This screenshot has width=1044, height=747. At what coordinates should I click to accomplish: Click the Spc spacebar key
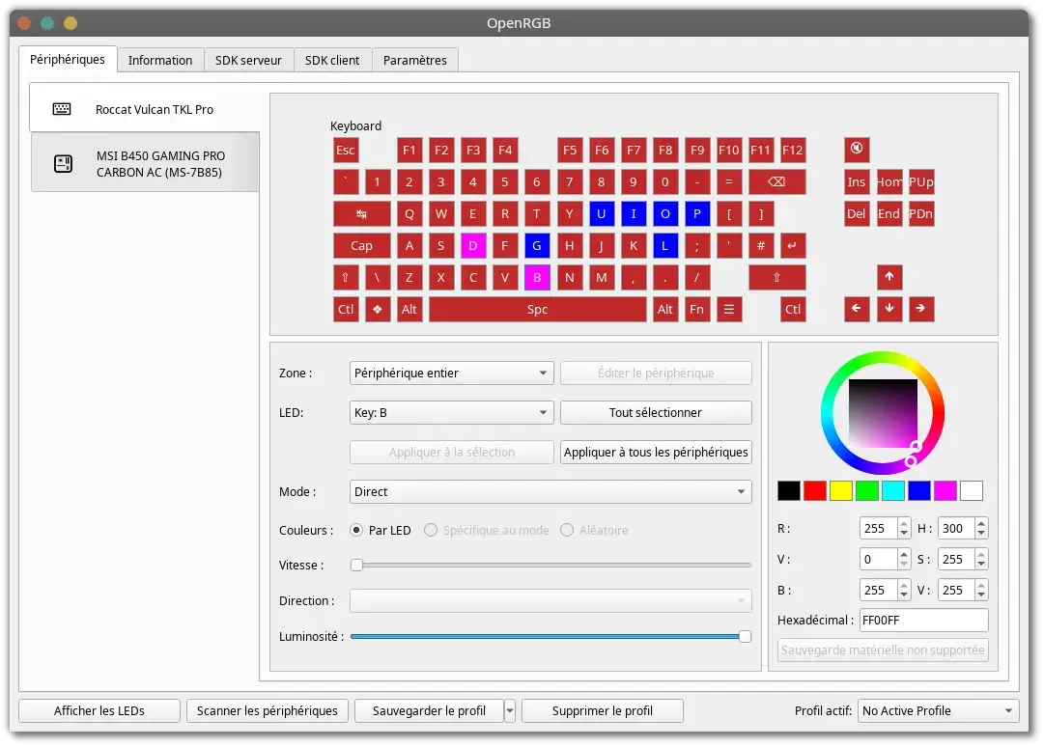pyautogui.click(x=537, y=309)
